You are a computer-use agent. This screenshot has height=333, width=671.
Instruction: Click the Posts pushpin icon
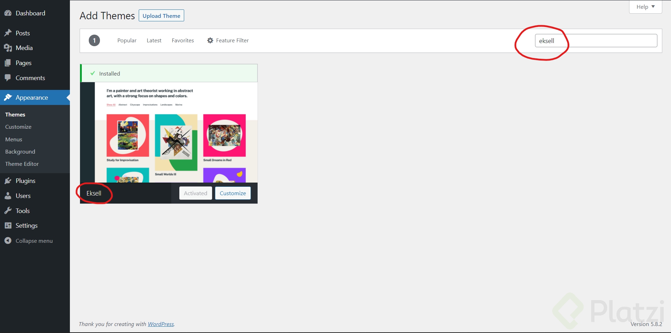(x=8, y=33)
